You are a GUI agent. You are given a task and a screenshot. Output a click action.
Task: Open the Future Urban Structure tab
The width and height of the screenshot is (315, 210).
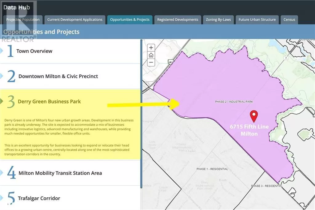[x=257, y=20]
